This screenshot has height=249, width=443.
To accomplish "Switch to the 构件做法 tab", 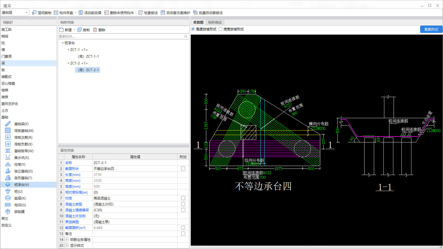I will click(215, 22).
